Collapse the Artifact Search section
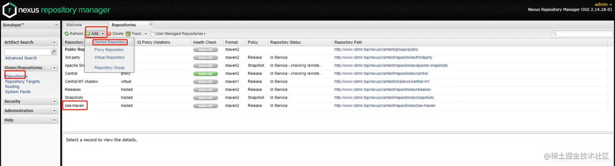Image resolution: width=615 pixels, height=166 pixels. coord(55,42)
